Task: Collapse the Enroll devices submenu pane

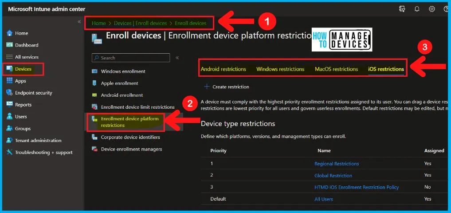Action: (x=177, y=58)
